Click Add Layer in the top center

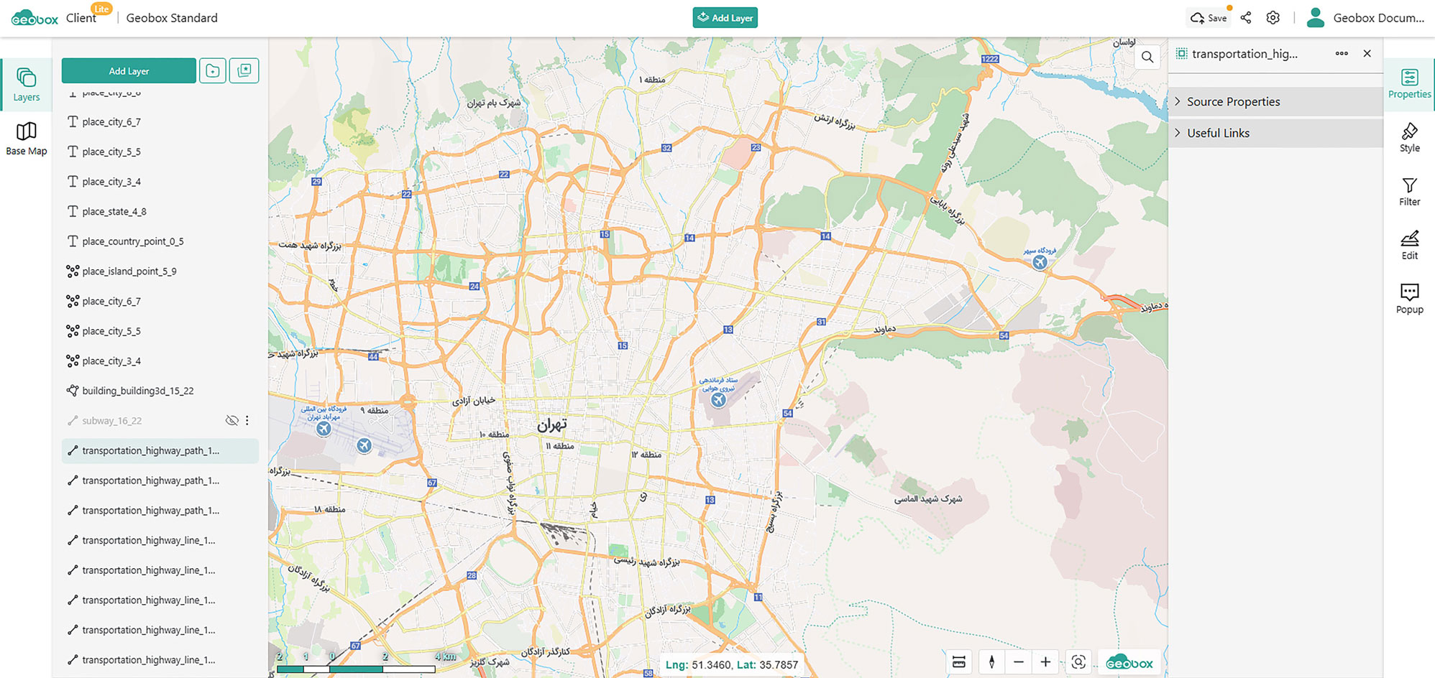pyautogui.click(x=725, y=18)
